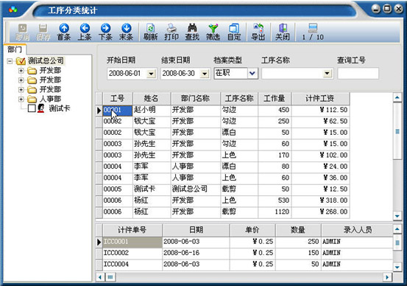Click the horizontal scrollbar thumb at bottom
This screenshot has height=286, width=407.
click(x=110, y=277)
